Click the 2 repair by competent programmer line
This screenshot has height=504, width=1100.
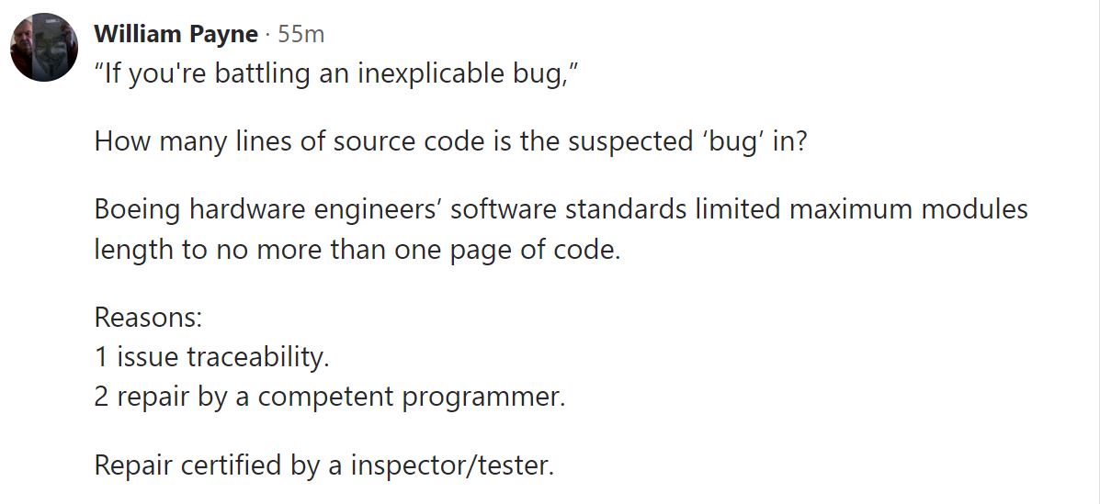329,397
